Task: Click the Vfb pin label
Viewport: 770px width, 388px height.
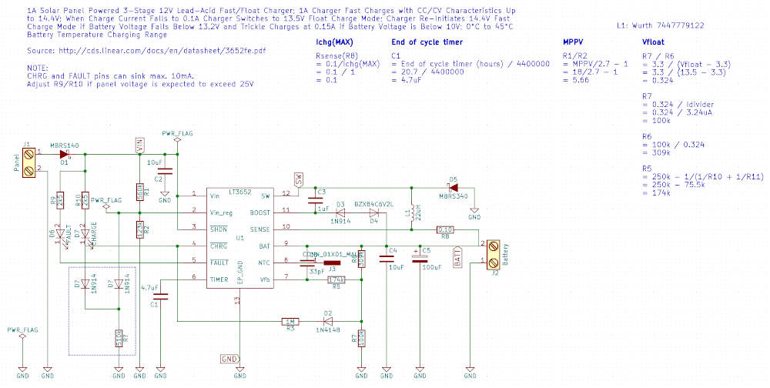Action: tap(263, 279)
